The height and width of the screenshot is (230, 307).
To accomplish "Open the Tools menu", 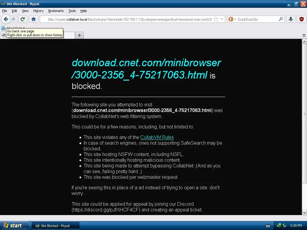I will coord(72,11).
